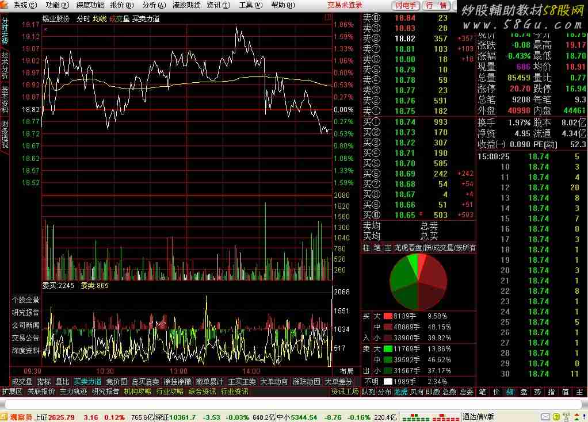The width and height of the screenshot is (588, 422).
Task: Open the 深度功能 menu
Action: (x=90, y=5)
